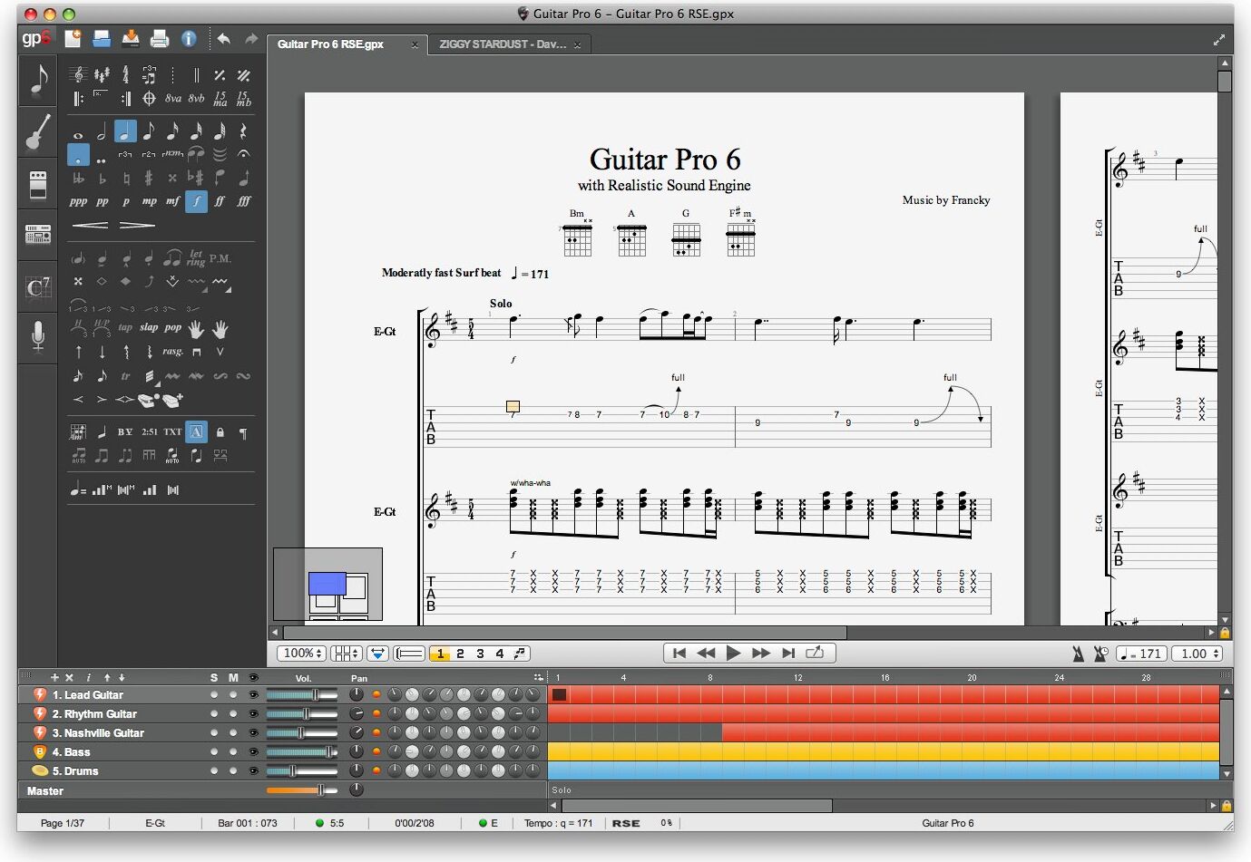Select the clef tool
1251x862 pixels.
78,75
